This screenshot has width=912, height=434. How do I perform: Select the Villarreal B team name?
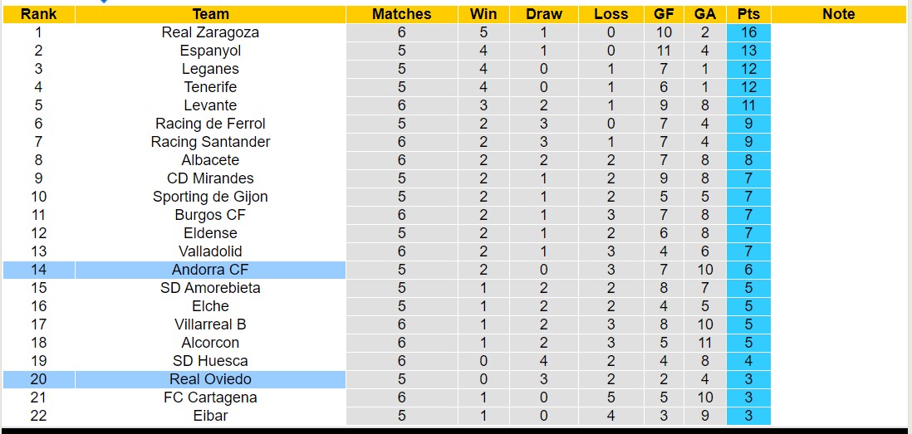point(210,324)
